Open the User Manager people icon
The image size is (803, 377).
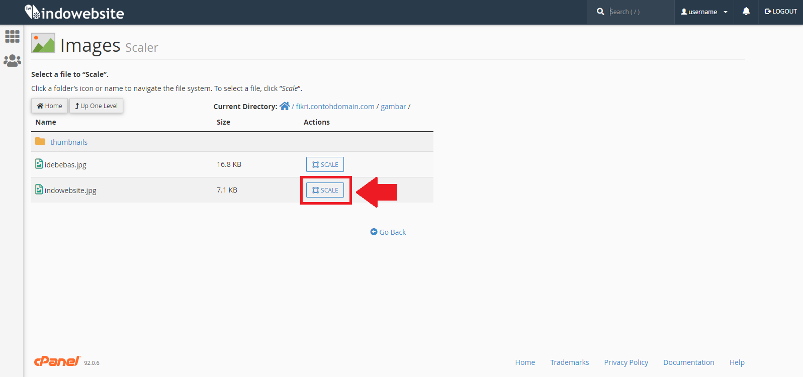(x=12, y=61)
